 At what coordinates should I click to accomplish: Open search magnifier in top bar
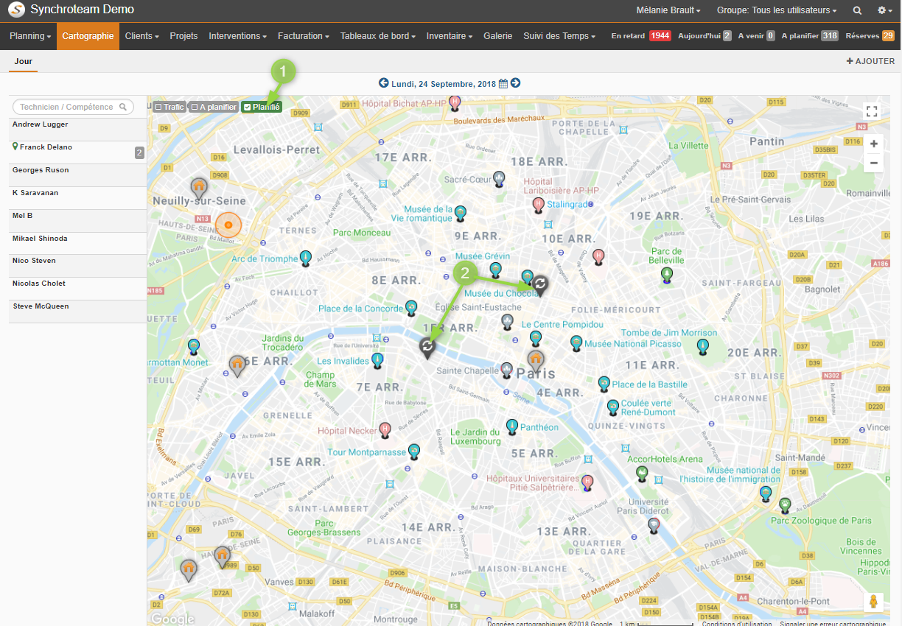pos(857,10)
